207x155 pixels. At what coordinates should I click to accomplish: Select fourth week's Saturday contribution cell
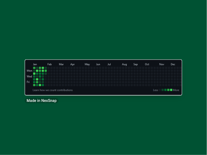pyautogui.click(x=43, y=85)
